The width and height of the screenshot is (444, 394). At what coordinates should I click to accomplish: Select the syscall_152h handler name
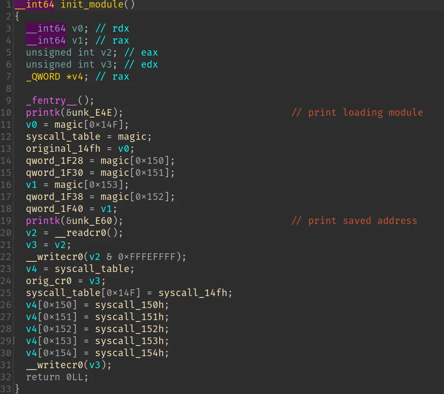pyautogui.click(x=132, y=329)
